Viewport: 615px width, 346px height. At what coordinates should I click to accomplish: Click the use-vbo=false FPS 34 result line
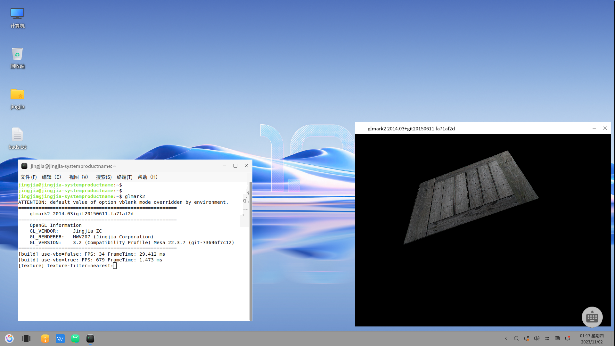pos(92,254)
